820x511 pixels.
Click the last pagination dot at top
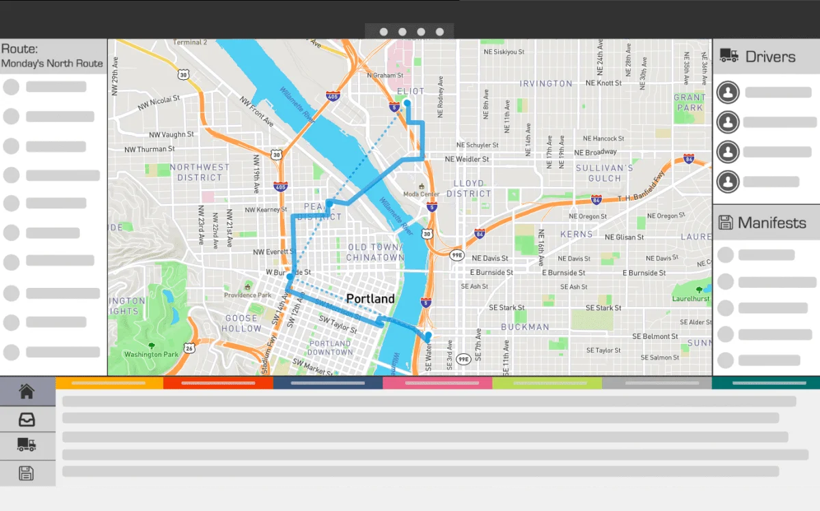click(440, 32)
